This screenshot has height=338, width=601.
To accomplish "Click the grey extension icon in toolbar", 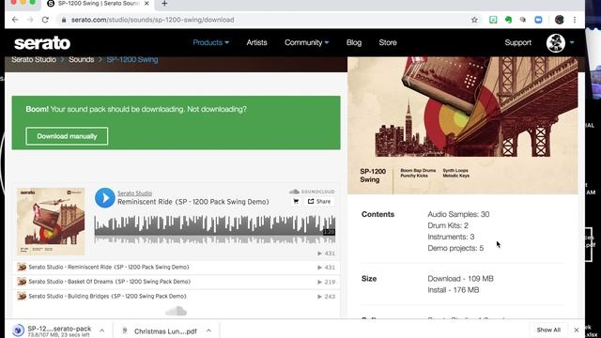I will click(523, 20).
